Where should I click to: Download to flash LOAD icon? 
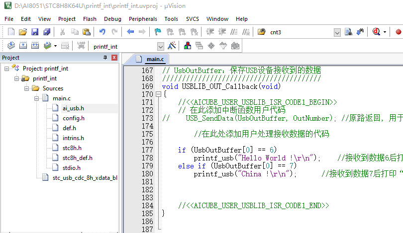(81, 46)
